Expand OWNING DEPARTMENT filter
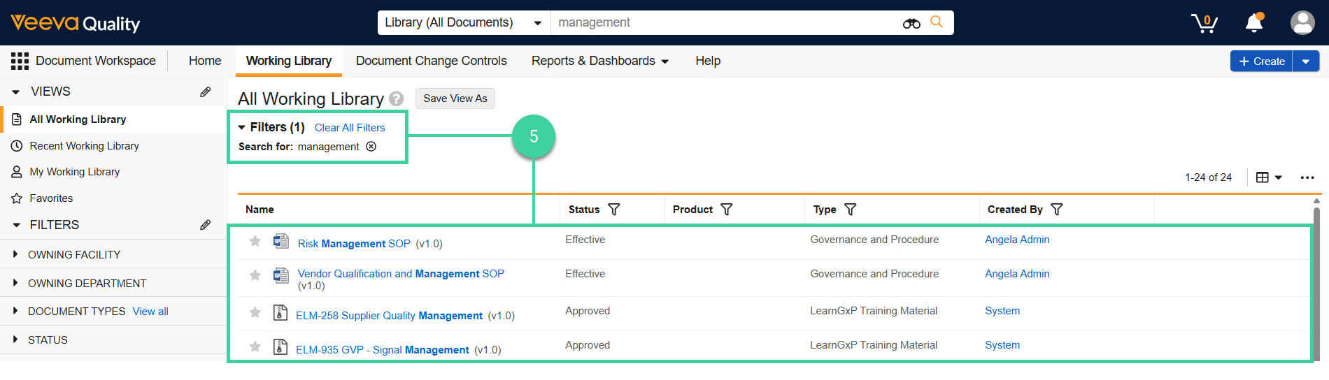Viewport: 1329px width, 380px height. 15,283
